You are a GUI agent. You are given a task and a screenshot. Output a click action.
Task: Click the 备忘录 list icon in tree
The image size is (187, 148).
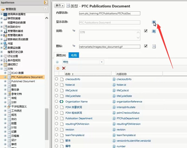[x=9, y=90]
